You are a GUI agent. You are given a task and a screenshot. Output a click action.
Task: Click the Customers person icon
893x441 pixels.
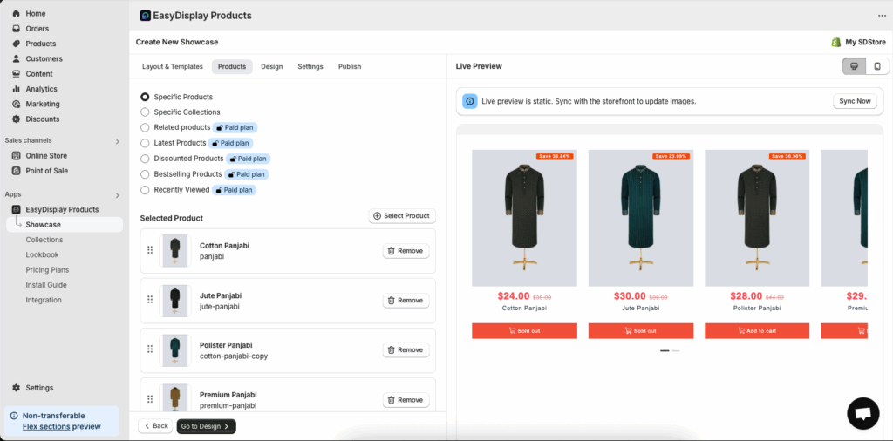pos(16,58)
